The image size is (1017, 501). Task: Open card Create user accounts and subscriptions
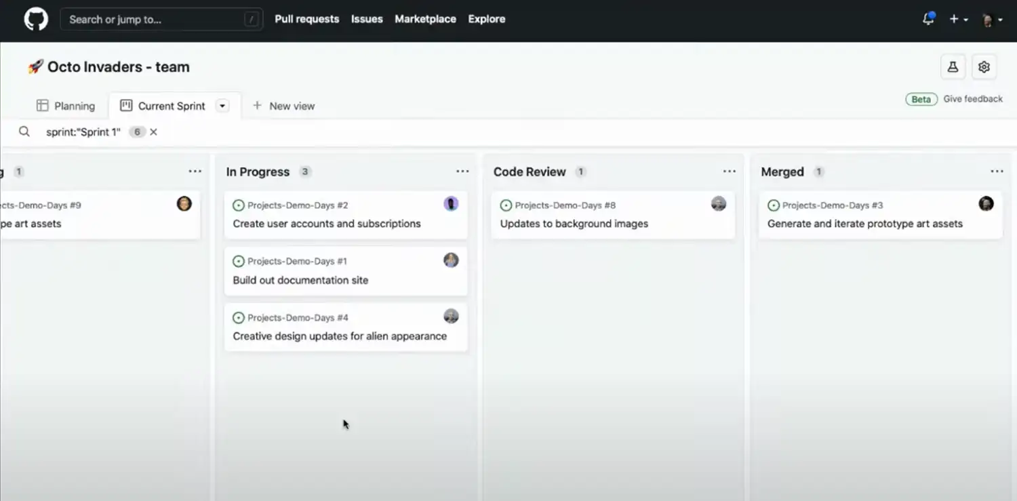click(346, 215)
